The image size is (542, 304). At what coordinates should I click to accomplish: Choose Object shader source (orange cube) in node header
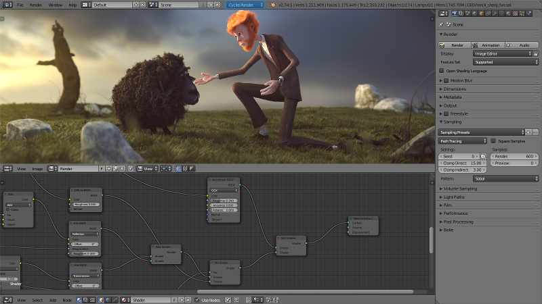101,300
